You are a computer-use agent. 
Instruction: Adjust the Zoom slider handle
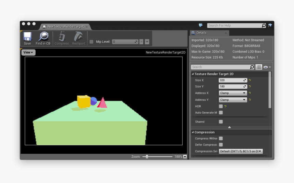click(147, 157)
